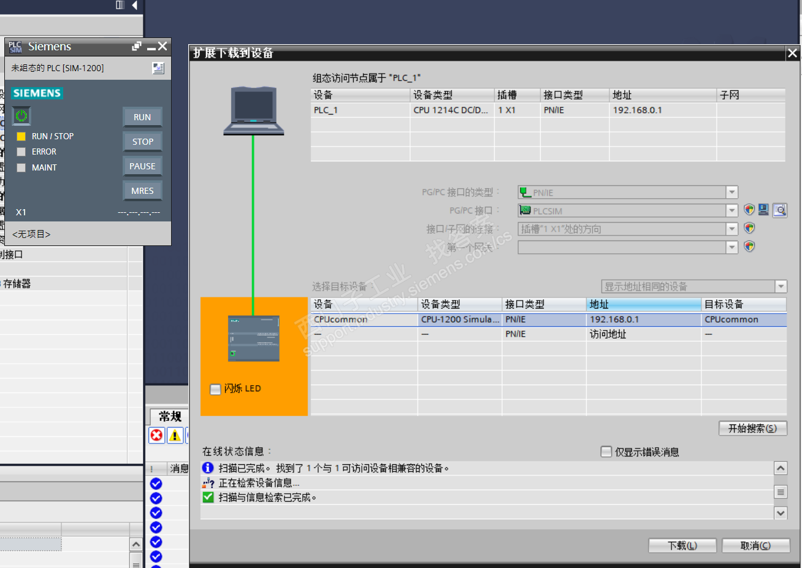
Task: Click the panel layout icon at top left
Action: point(120,5)
